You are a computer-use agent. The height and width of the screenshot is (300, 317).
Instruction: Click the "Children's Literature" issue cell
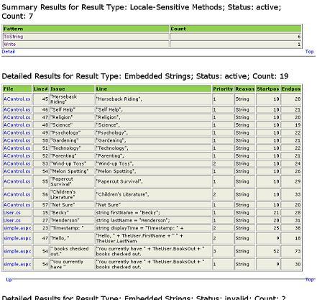point(72,194)
